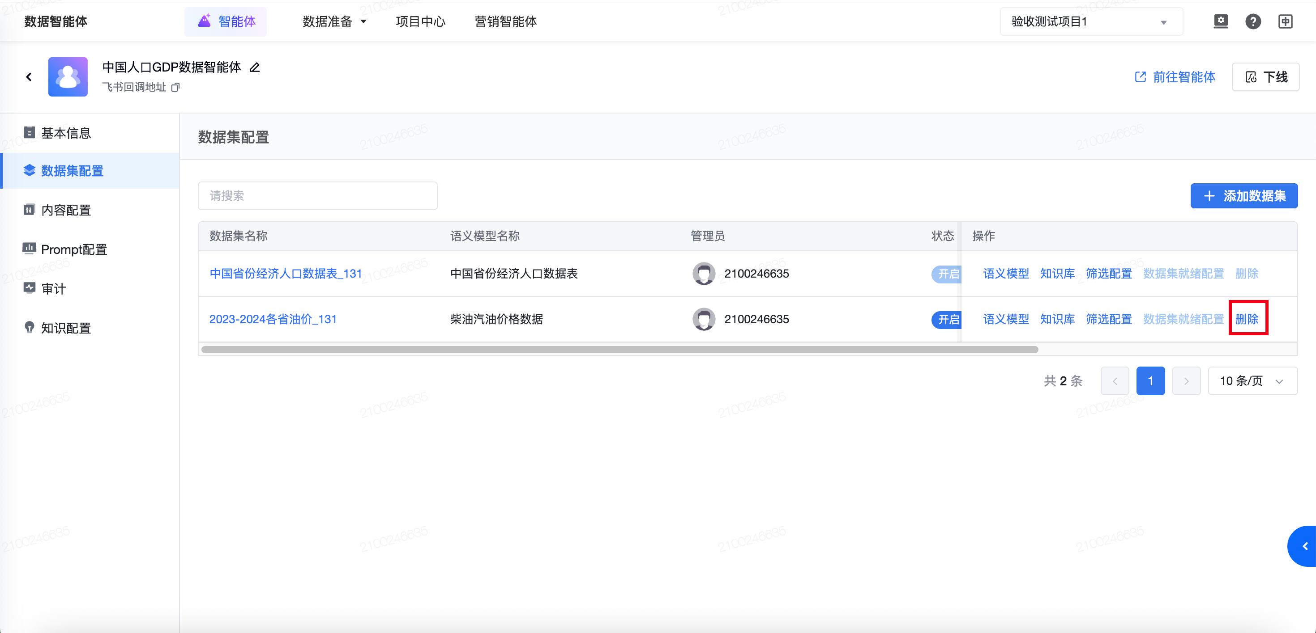Image resolution: width=1316 pixels, height=633 pixels.
Task: Select 基本信息 in the sidebar
Action: pyautogui.click(x=90, y=133)
